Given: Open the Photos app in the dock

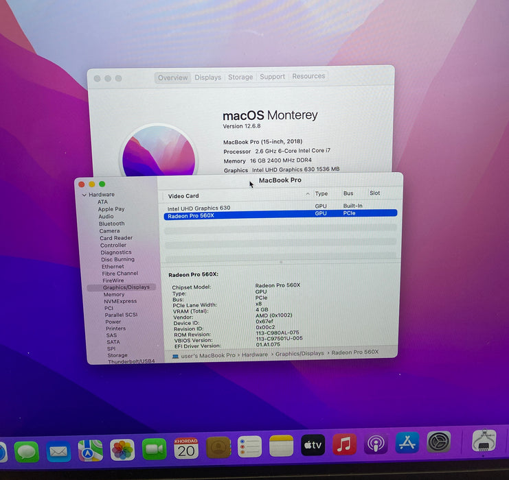Looking at the screenshot, I should click(x=122, y=450).
